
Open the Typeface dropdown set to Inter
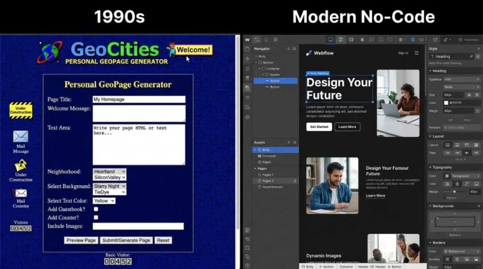click(462, 79)
